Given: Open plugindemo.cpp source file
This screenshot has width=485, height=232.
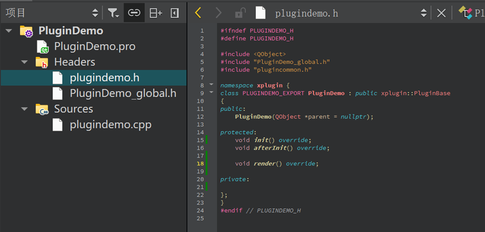Looking at the screenshot, I should tap(110, 125).
